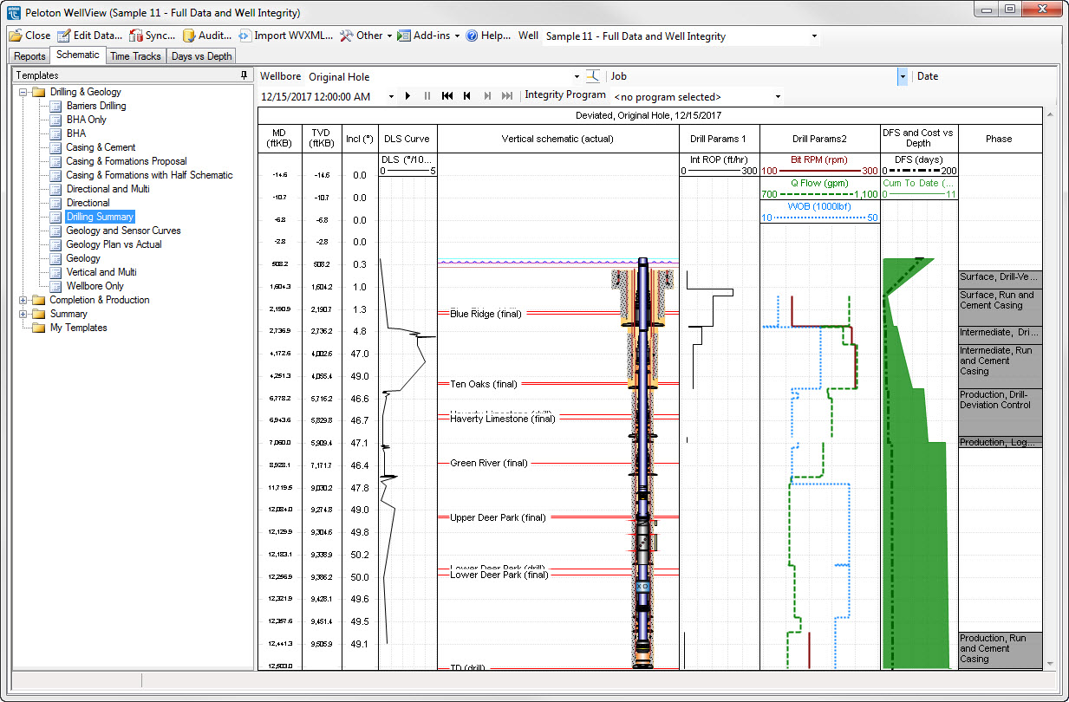Select the Geology Plan vs Actual template
This screenshot has height=702, width=1069.
(x=114, y=244)
